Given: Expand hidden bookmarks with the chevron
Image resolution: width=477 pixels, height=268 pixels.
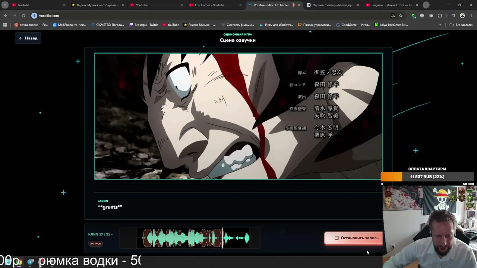Looking at the screenshot, I should 440,25.
